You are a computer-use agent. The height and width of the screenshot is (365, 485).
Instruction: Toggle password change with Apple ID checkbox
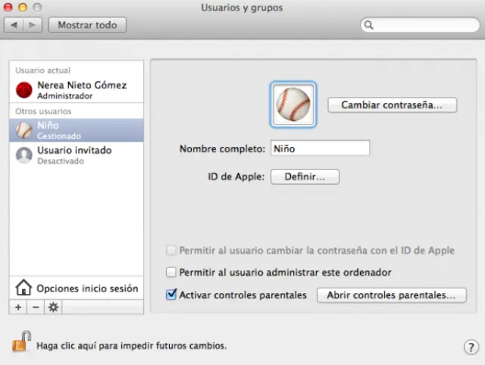[x=172, y=251]
